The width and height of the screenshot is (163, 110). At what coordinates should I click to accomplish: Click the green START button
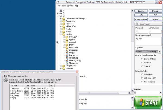pos(148,102)
